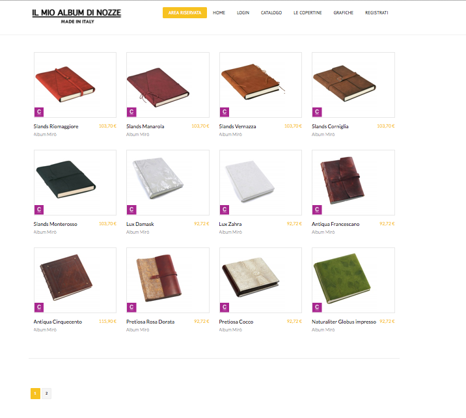Click the purple C badge on Naturaliter Globus

pos(317,307)
